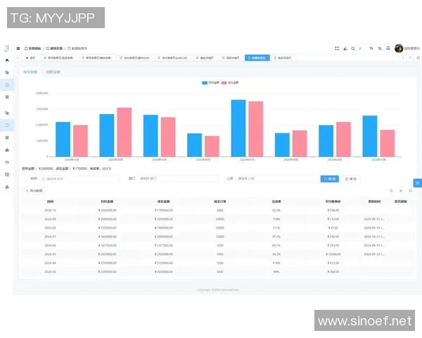422x338 pixels.
Task: Open notifications bell icon
Action: click(x=388, y=49)
